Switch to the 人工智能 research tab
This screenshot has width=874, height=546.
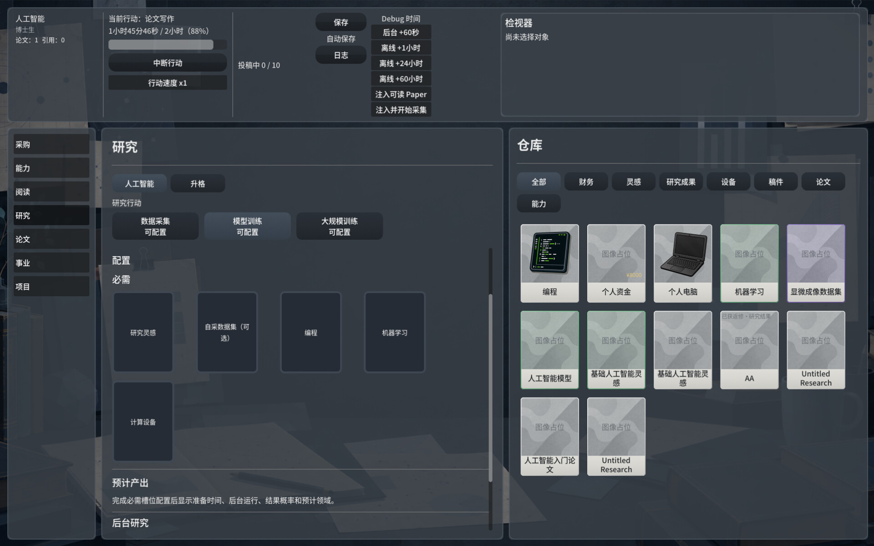(x=139, y=183)
